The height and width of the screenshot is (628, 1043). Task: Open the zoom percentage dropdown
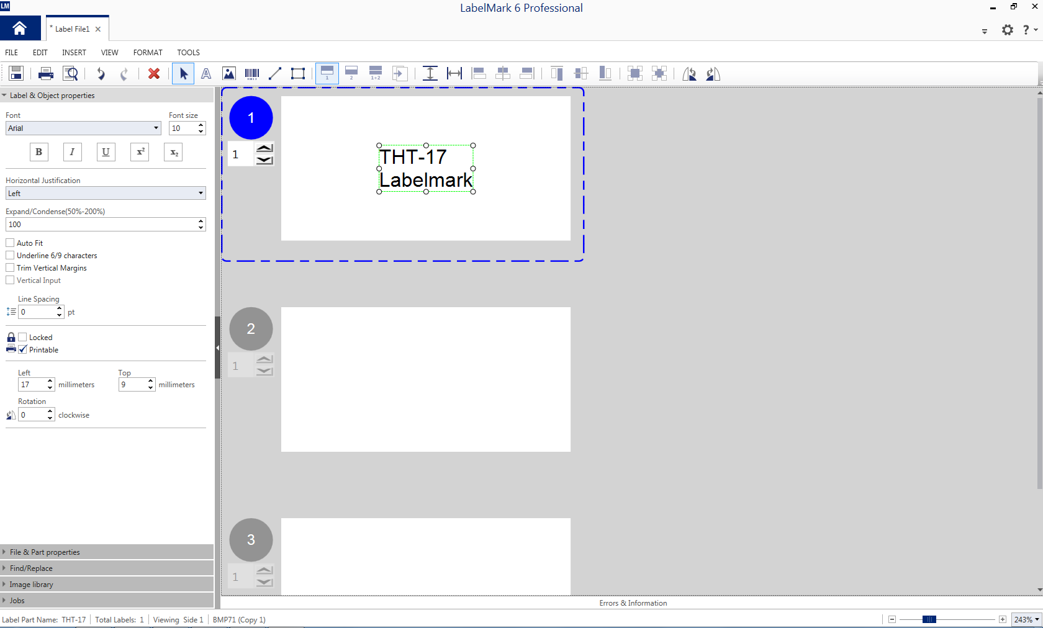pos(1026,619)
